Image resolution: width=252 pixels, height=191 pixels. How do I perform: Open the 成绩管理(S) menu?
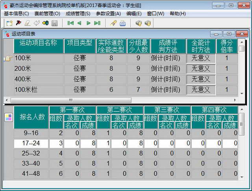(78, 13)
